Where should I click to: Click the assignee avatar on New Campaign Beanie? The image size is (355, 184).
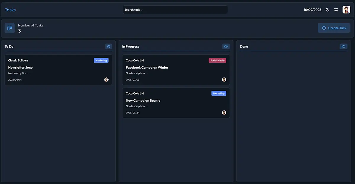224,113
